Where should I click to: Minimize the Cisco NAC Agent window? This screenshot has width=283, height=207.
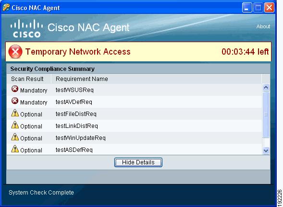[247, 8]
